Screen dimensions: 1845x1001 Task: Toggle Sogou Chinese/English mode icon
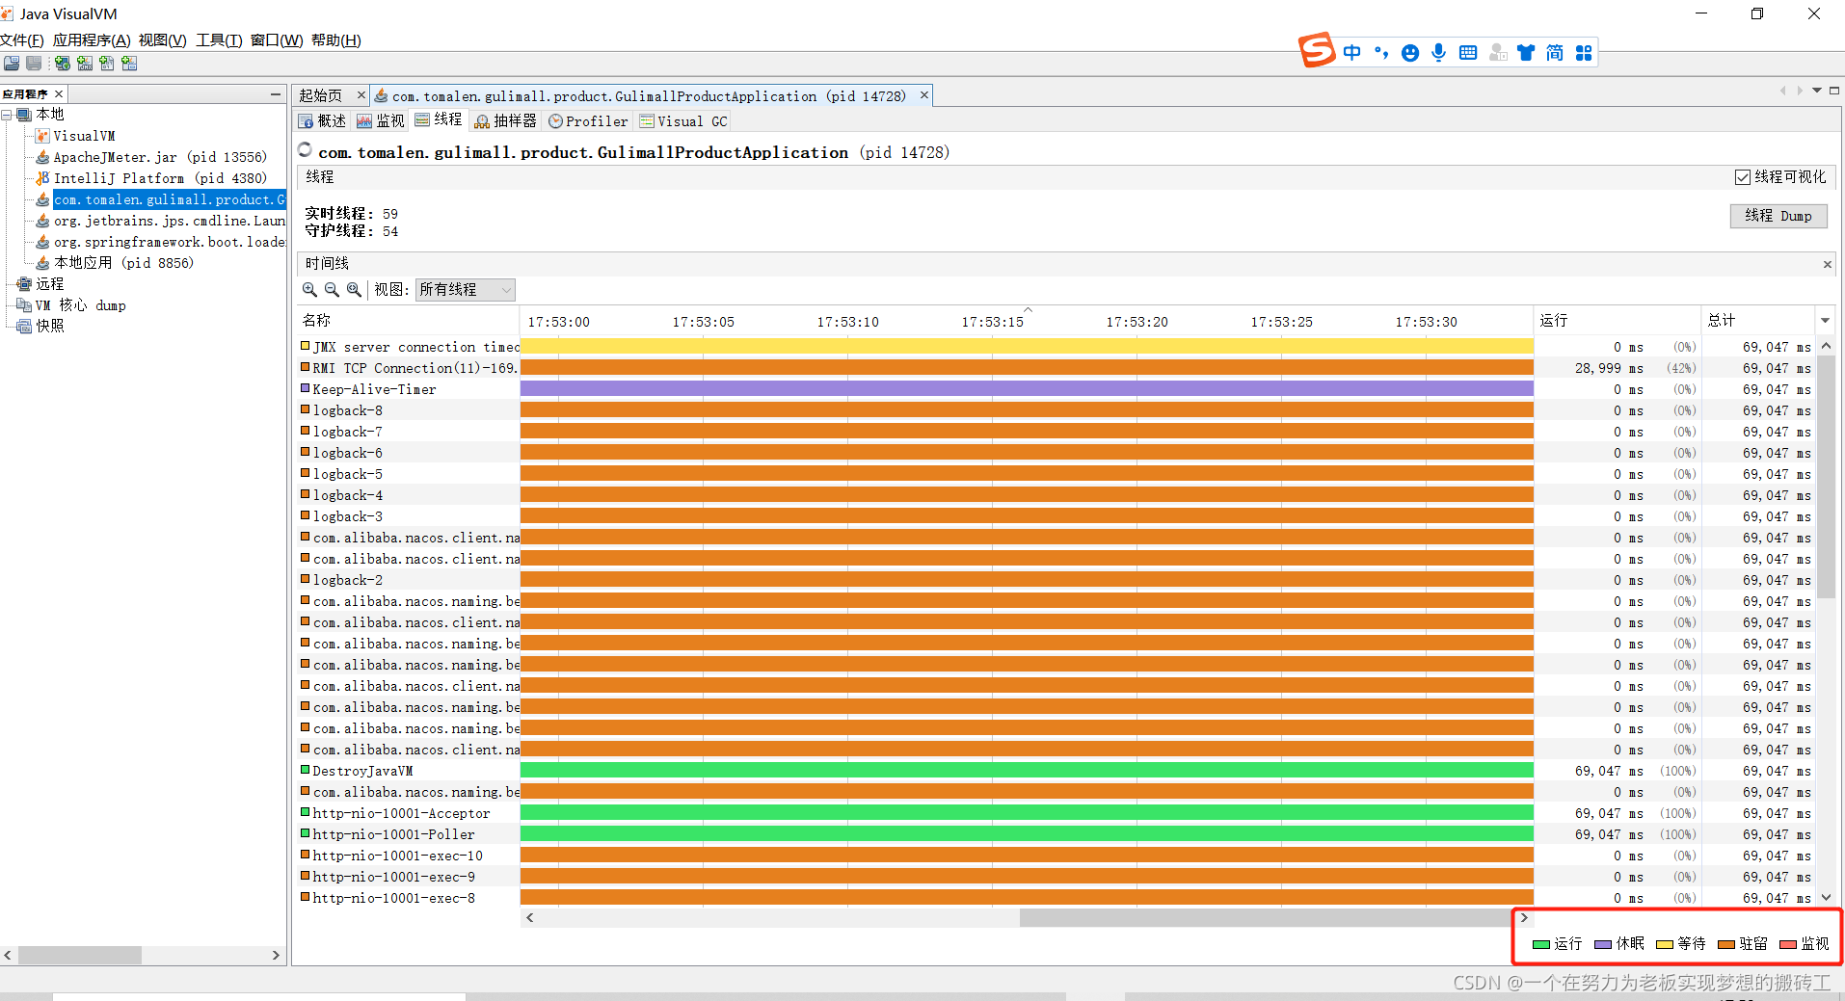tap(1352, 53)
